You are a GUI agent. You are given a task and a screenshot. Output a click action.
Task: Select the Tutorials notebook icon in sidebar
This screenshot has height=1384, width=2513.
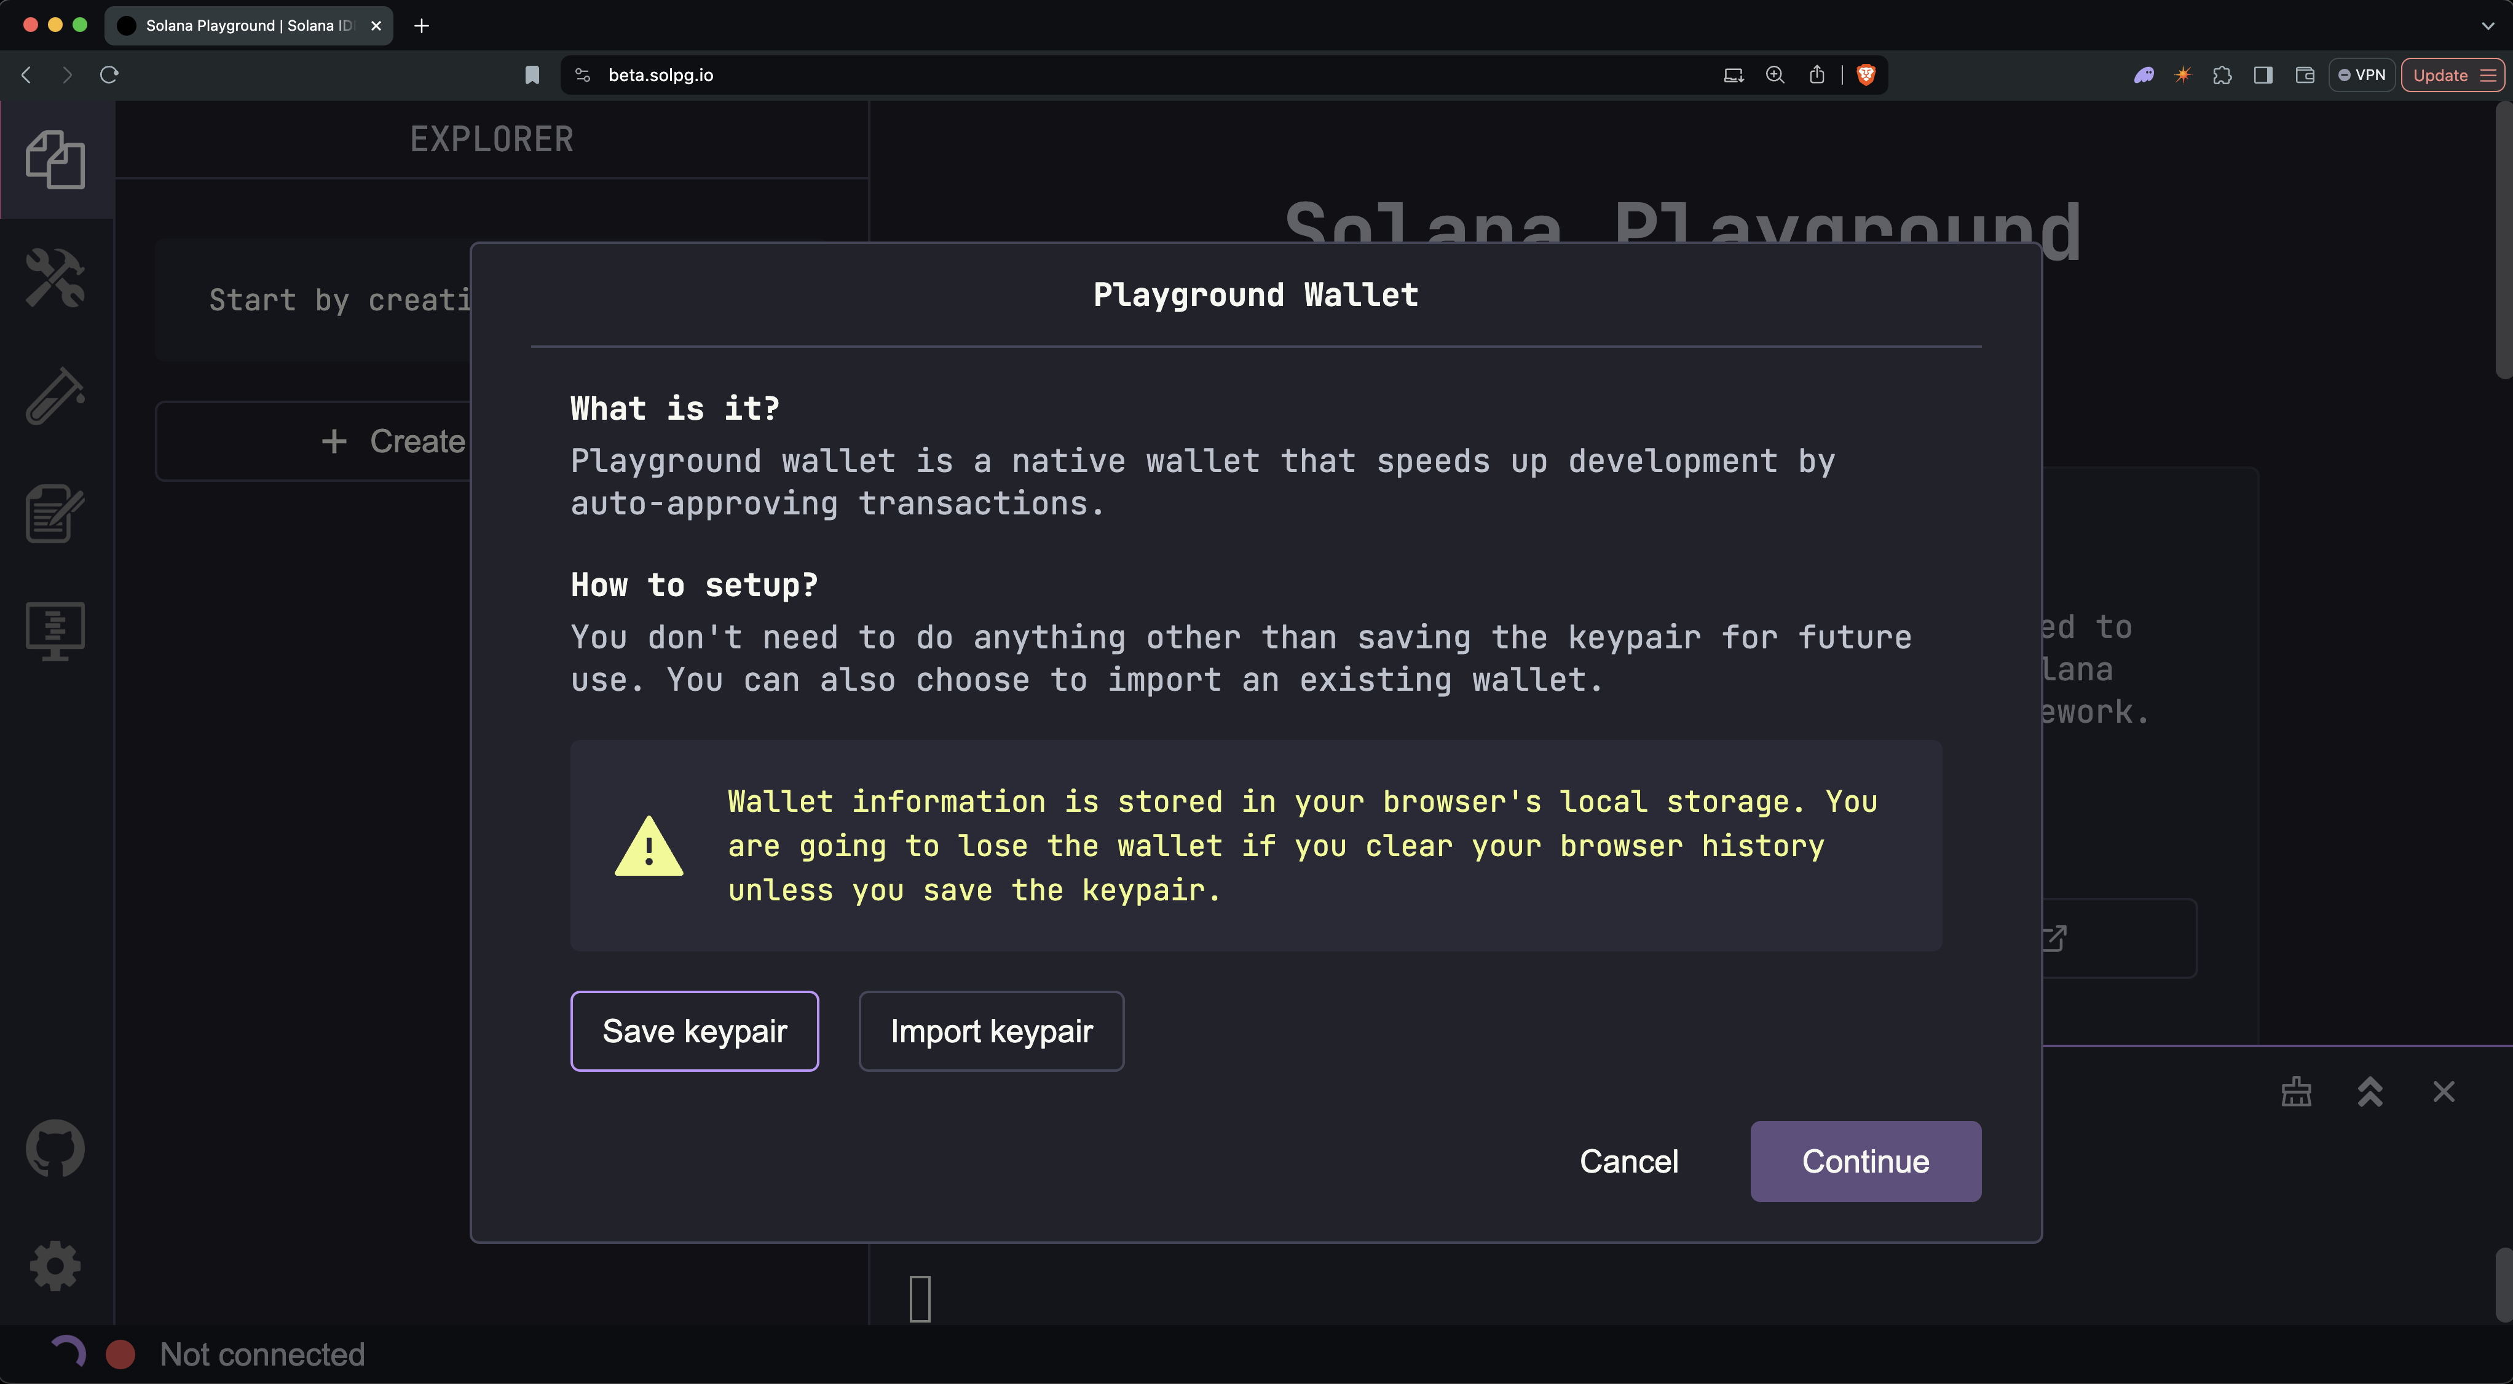[55, 515]
